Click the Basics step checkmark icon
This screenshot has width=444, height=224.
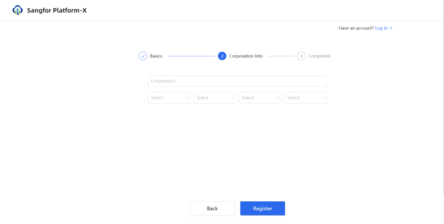coord(143,56)
